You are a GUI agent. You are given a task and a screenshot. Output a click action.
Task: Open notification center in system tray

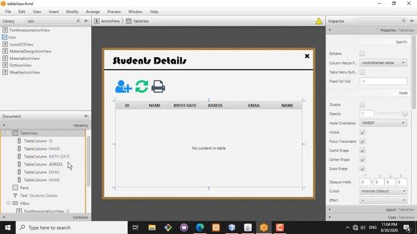pyautogui.click(x=407, y=227)
